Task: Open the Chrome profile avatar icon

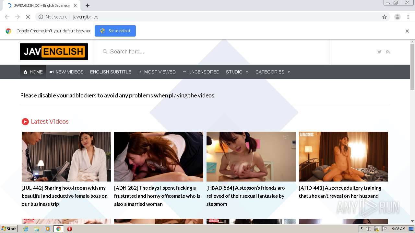Action: (397, 17)
